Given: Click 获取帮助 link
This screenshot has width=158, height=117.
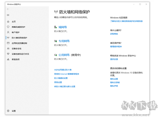Looking at the screenshot, I should tap(114, 34).
